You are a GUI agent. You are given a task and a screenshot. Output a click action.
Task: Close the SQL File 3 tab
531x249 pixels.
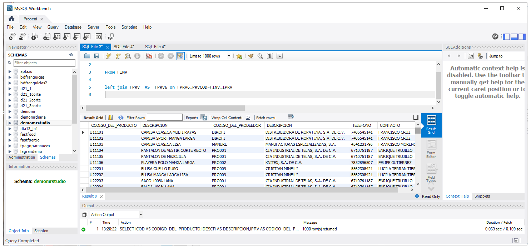(106, 47)
